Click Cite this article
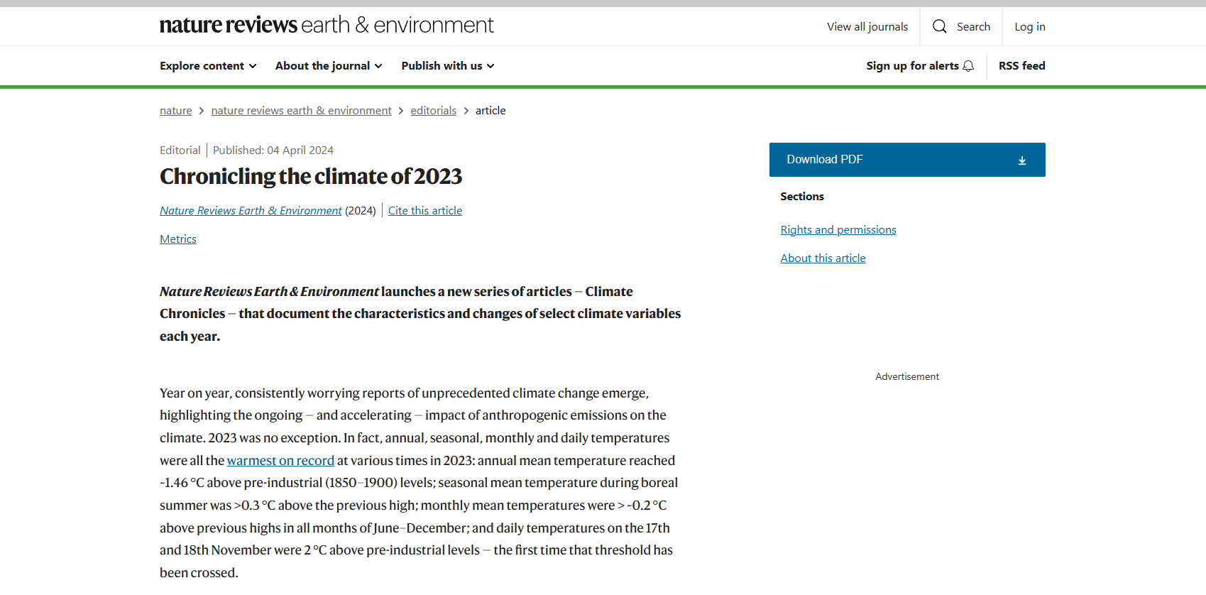The height and width of the screenshot is (595, 1206). tap(425, 211)
